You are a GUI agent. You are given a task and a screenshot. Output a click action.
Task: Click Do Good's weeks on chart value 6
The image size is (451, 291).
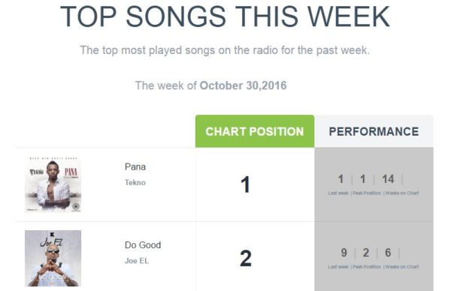click(388, 253)
